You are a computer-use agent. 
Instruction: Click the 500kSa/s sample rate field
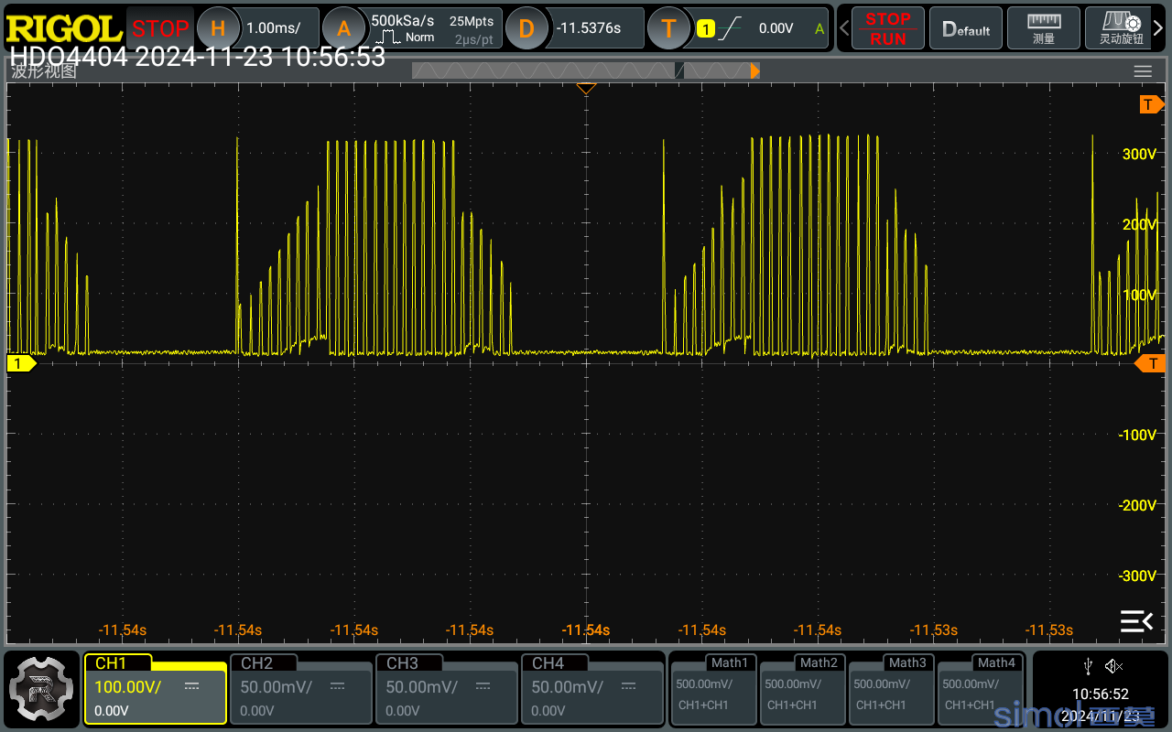(x=403, y=20)
